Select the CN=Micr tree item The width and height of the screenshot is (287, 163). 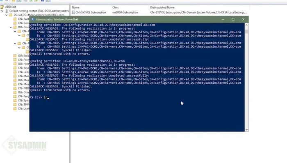[x=23, y=84]
